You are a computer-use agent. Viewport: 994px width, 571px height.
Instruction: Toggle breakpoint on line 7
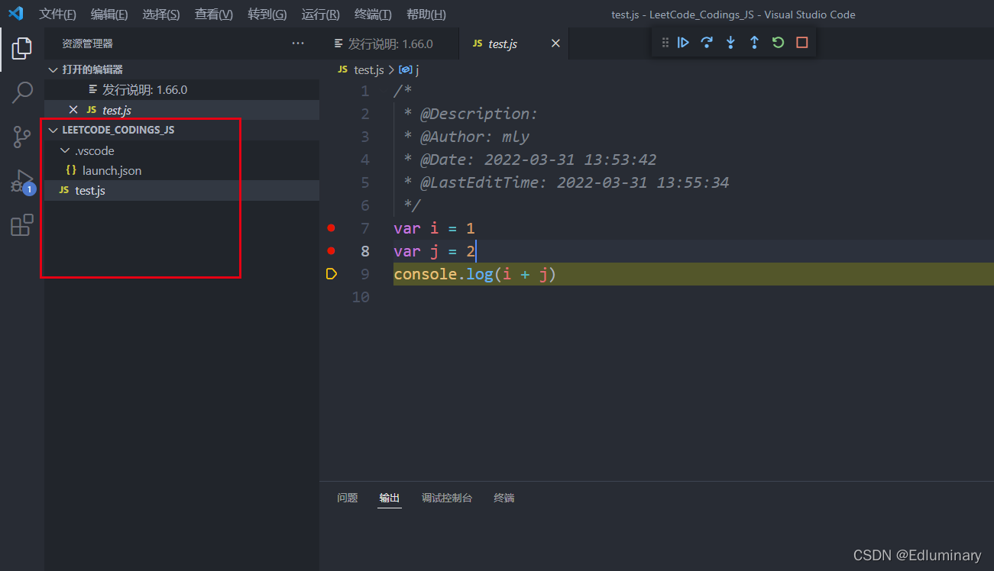point(331,227)
